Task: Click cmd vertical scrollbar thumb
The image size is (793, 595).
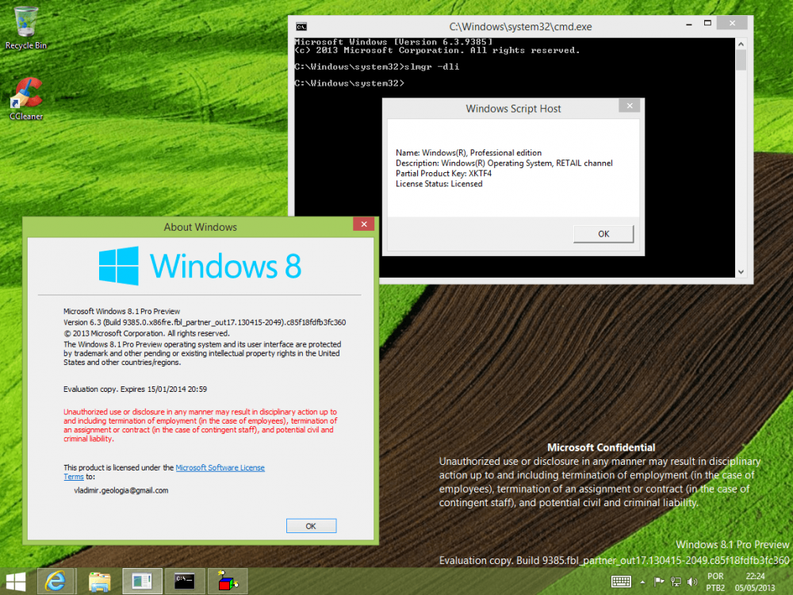Action: point(741,61)
